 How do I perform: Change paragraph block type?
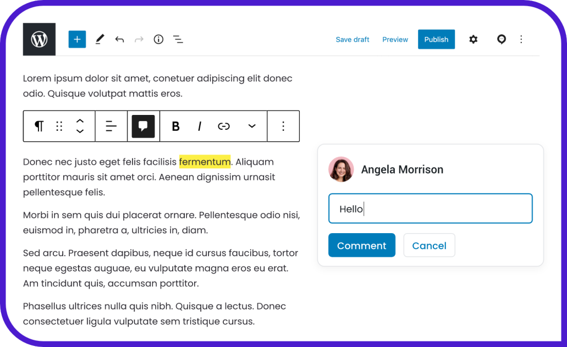point(39,126)
